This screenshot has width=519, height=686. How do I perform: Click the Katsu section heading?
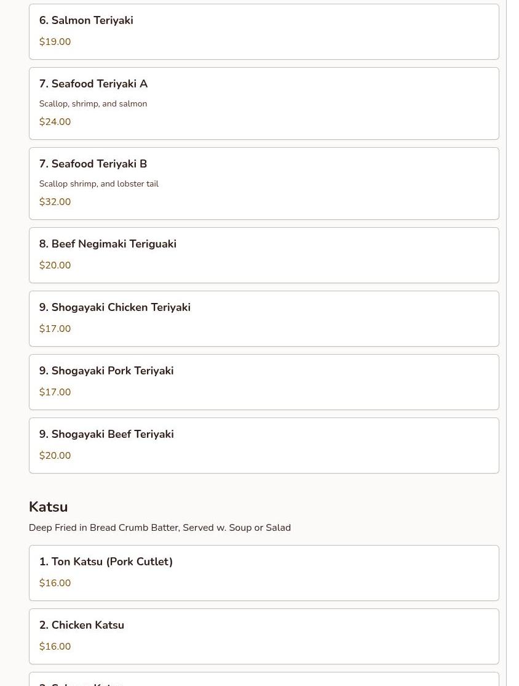pyautogui.click(x=48, y=507)
